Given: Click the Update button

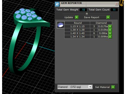Looking at the screenshot, I should click(x=69, y=17).
